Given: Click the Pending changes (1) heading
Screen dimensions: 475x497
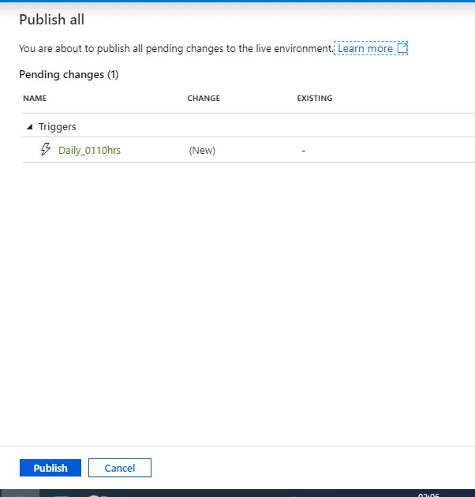Looking at the screenshot, I should 69,75.
